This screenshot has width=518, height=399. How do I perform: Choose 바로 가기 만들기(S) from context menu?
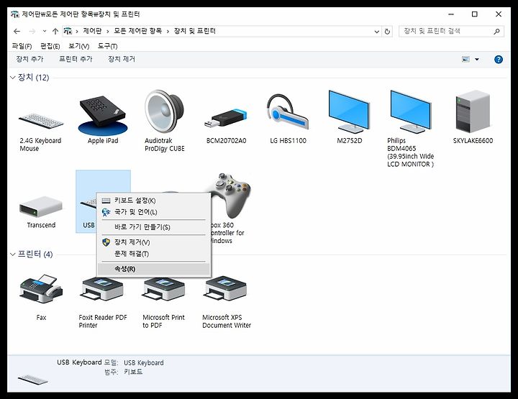click(x=154, y=227)
